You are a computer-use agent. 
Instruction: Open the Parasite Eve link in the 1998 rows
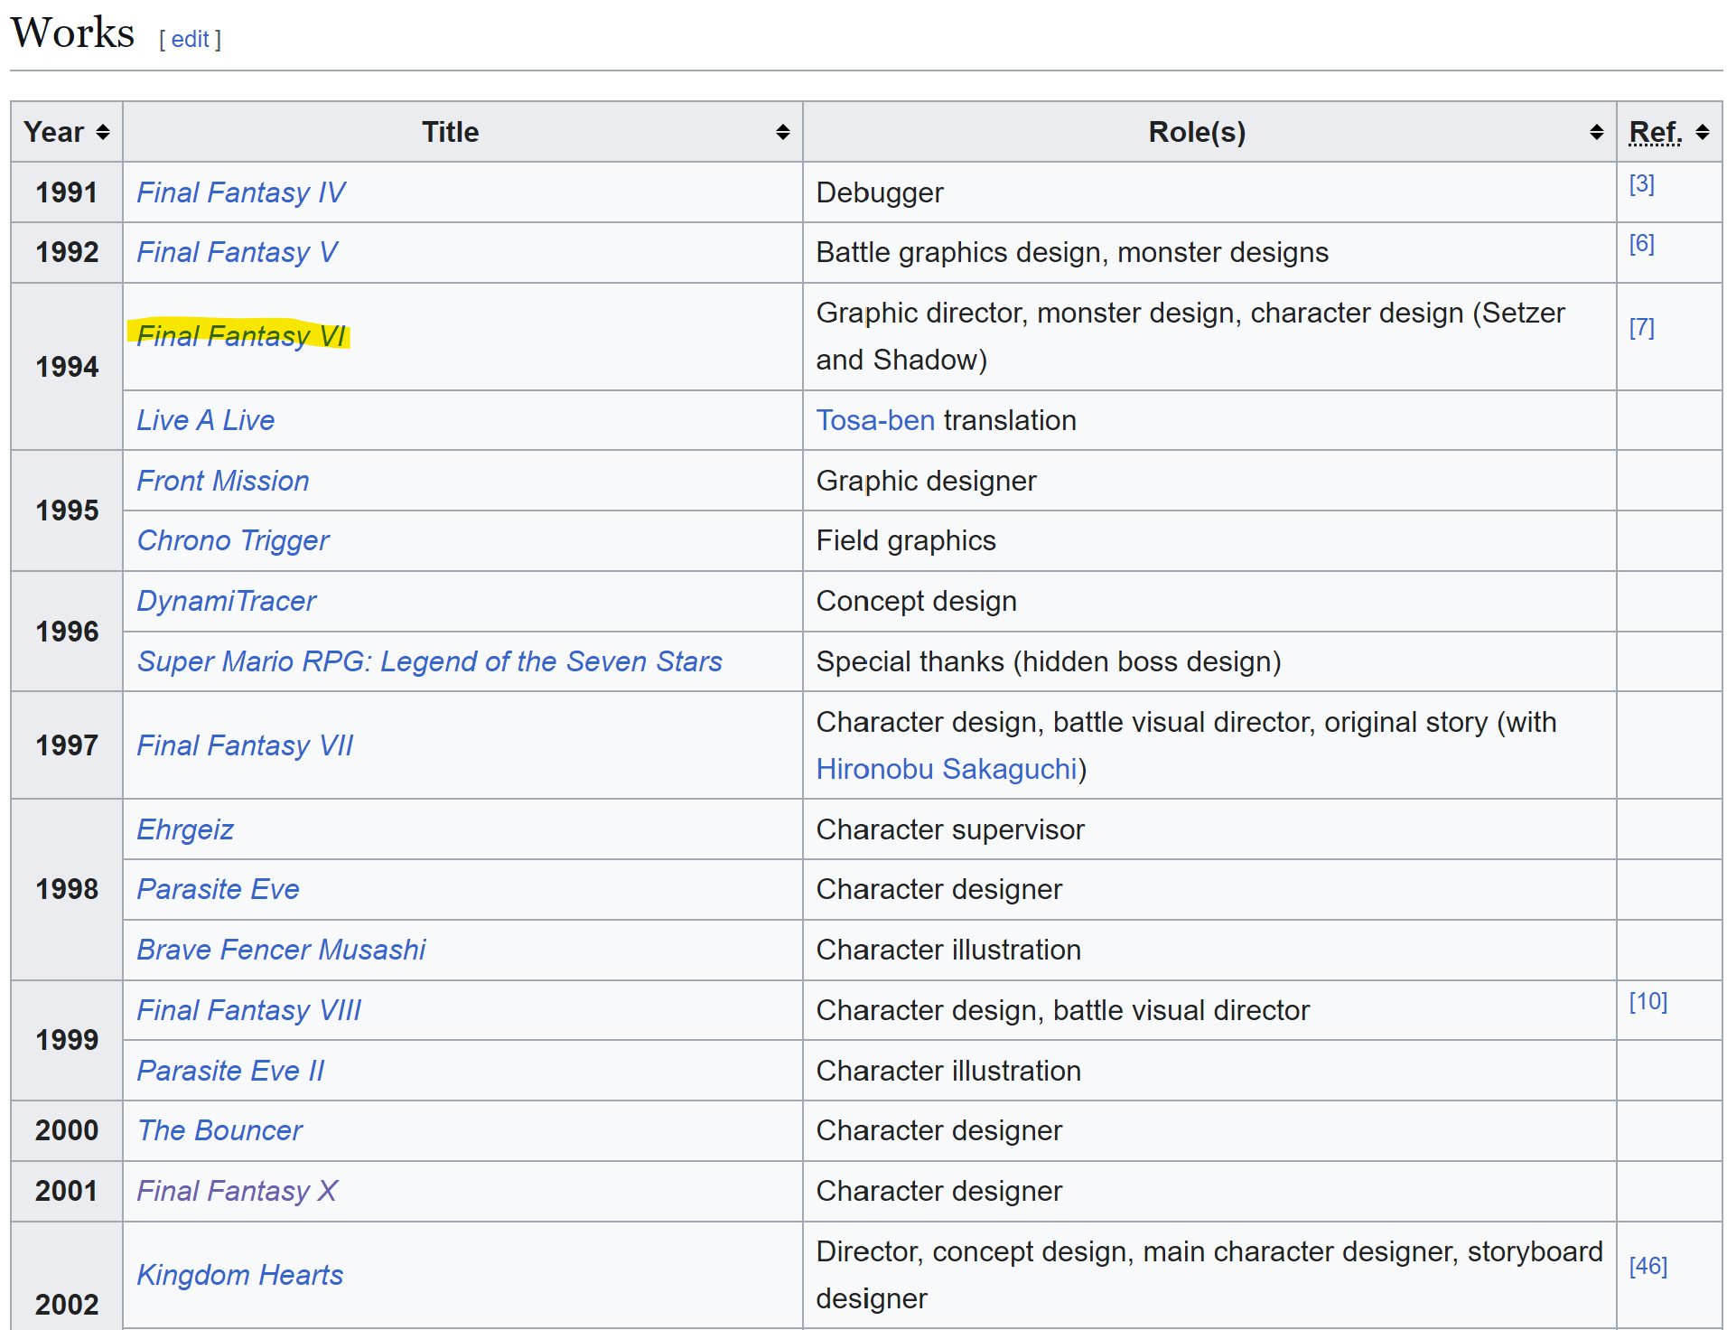218,889
